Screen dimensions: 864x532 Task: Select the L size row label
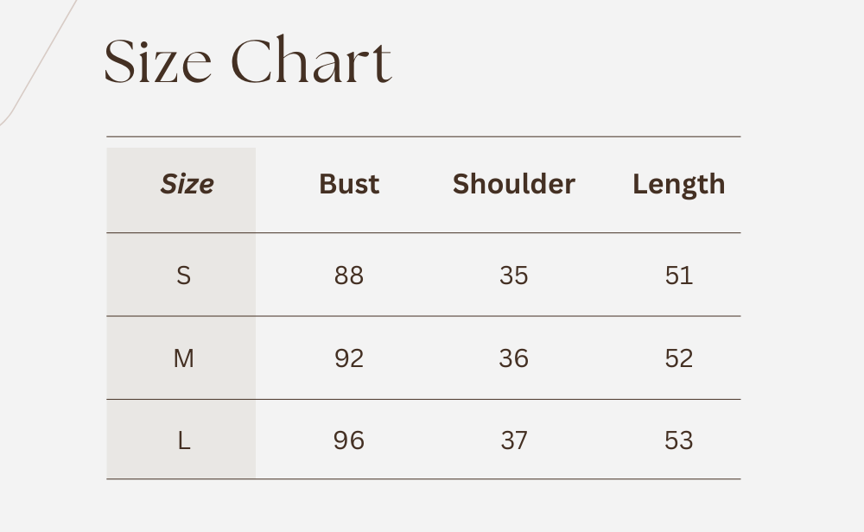click(x=183, y=441)
